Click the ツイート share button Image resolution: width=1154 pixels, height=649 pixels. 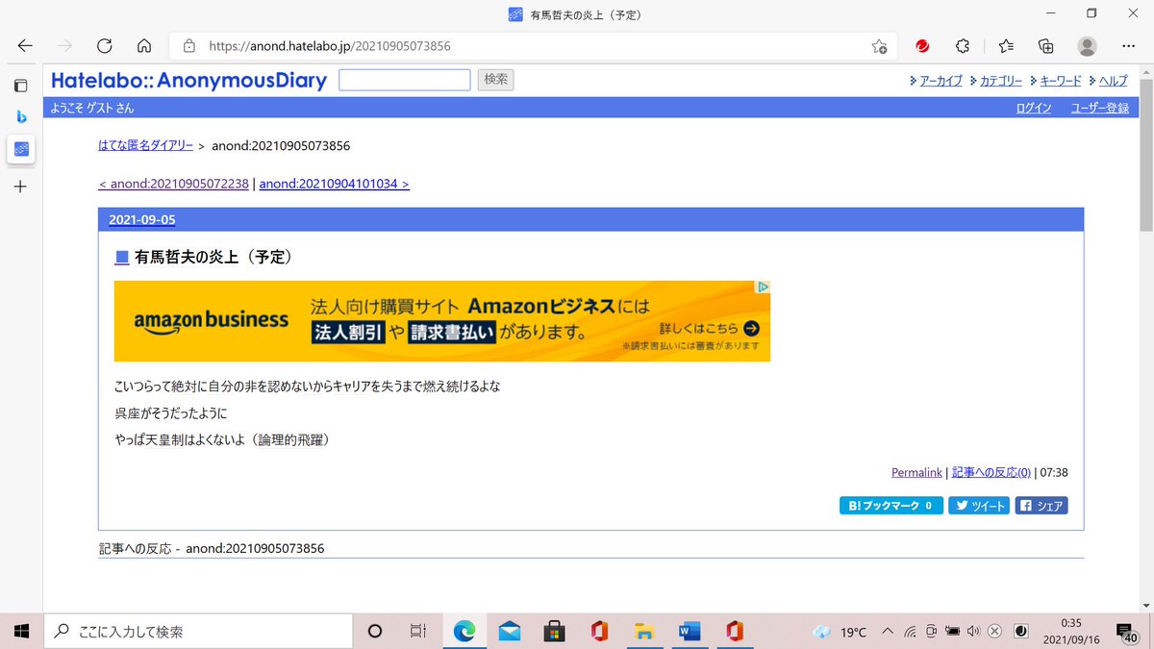[978, 505]
